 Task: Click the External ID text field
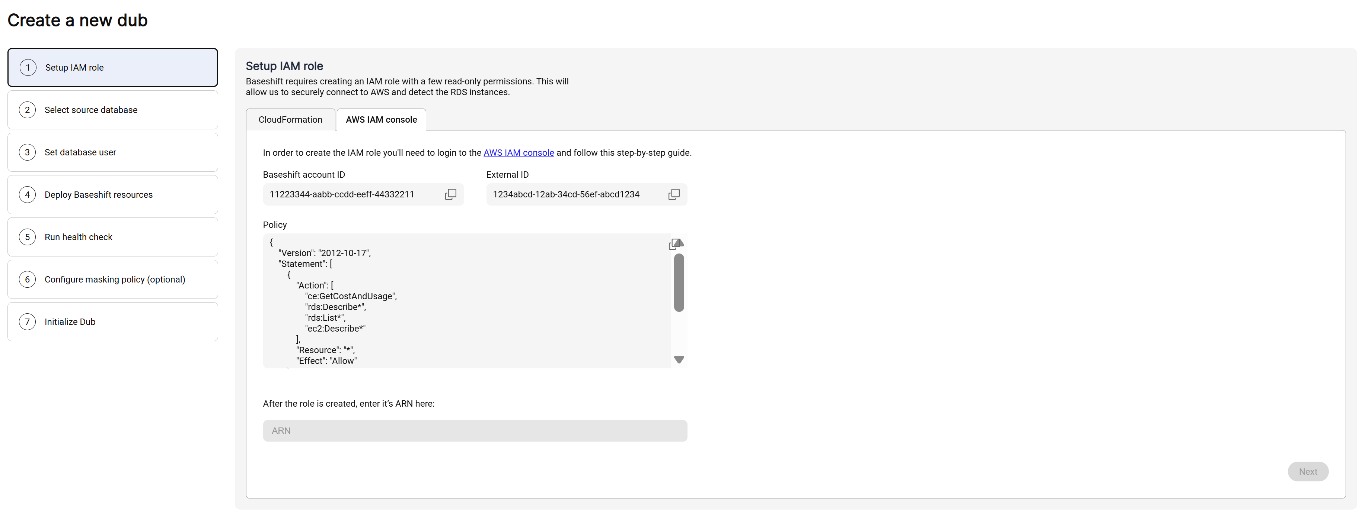[572, 194]
